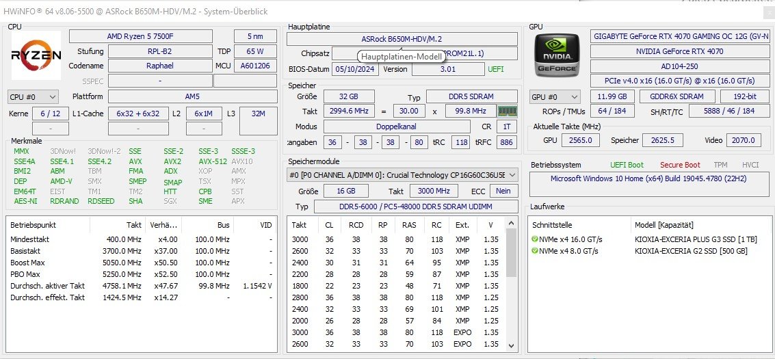Select the Raphael codename field
The image size is (775, 359).
(x=159, y=66)
